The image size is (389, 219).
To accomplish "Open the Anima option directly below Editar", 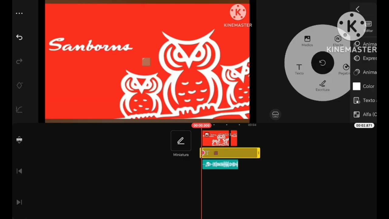I will point(365,44).
